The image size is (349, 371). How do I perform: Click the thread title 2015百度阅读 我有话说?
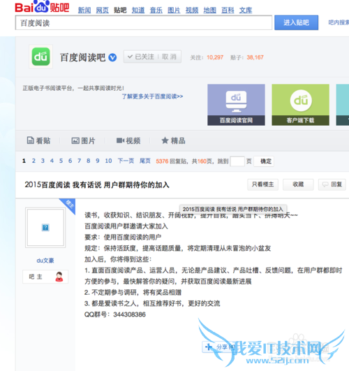pyautogui.click(x=97, y=184)
